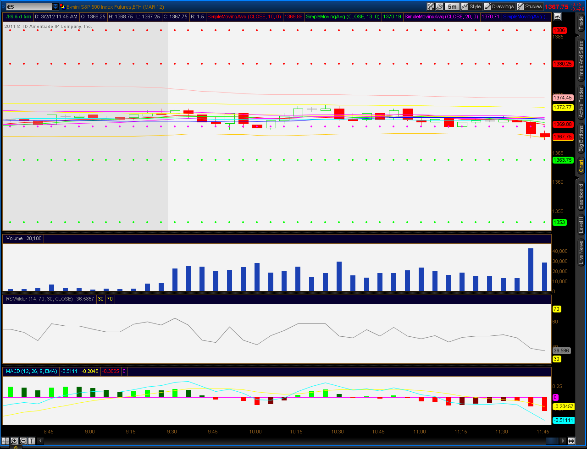Select the T text tool icon
Image resolution: width=587 pixels, height=449 pixels.
pyautogui.click(x=32, y=441)
